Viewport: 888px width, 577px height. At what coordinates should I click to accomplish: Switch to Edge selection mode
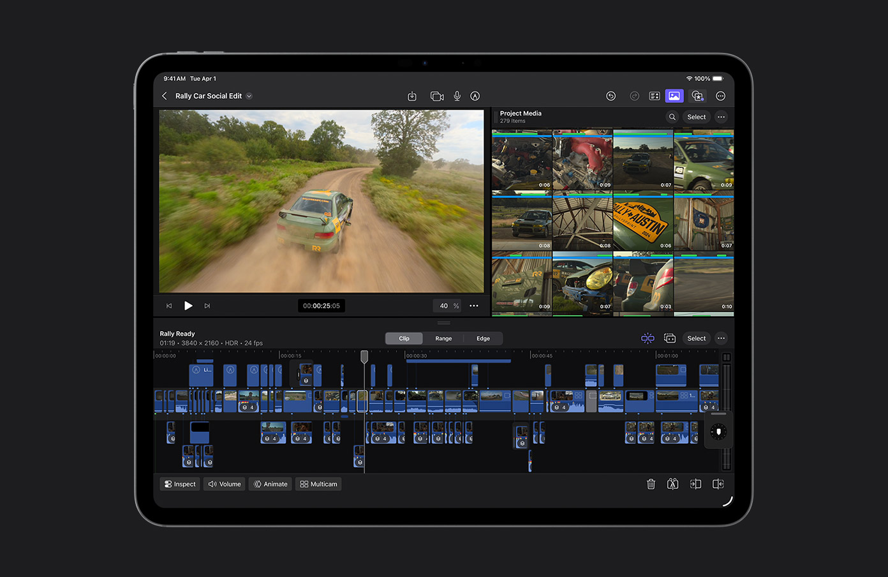[x=483, y=338]
